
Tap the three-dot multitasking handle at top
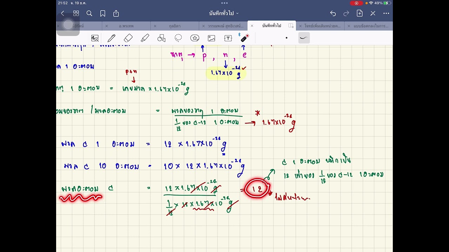(x=224, y=3)
